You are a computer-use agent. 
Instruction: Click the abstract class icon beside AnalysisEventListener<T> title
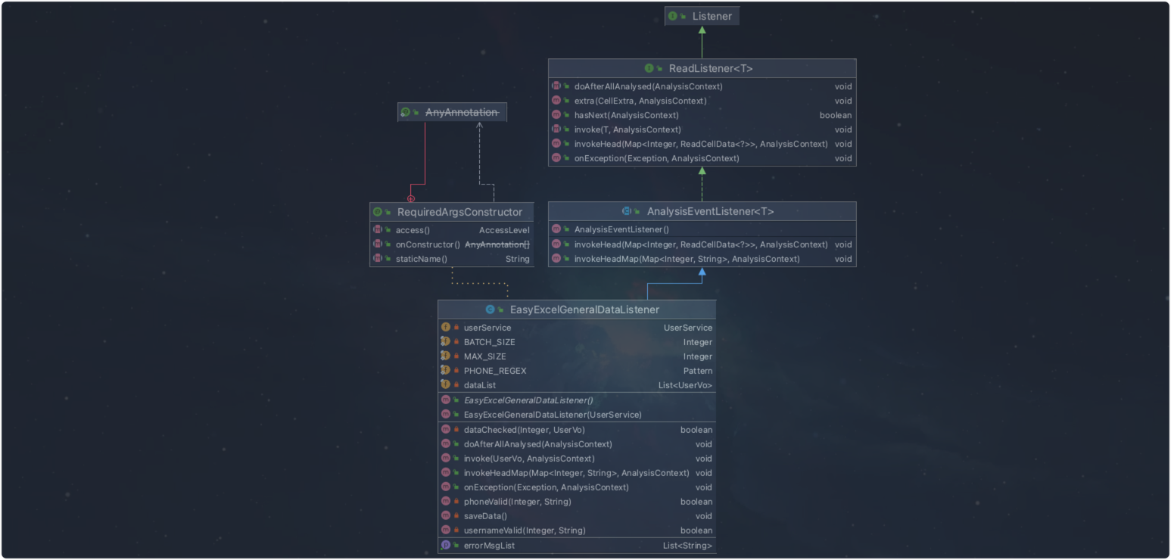click(x=627, y=211)
